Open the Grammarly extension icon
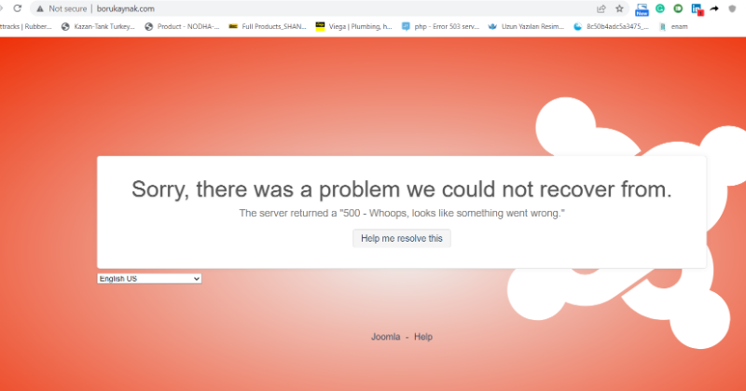 660,8
